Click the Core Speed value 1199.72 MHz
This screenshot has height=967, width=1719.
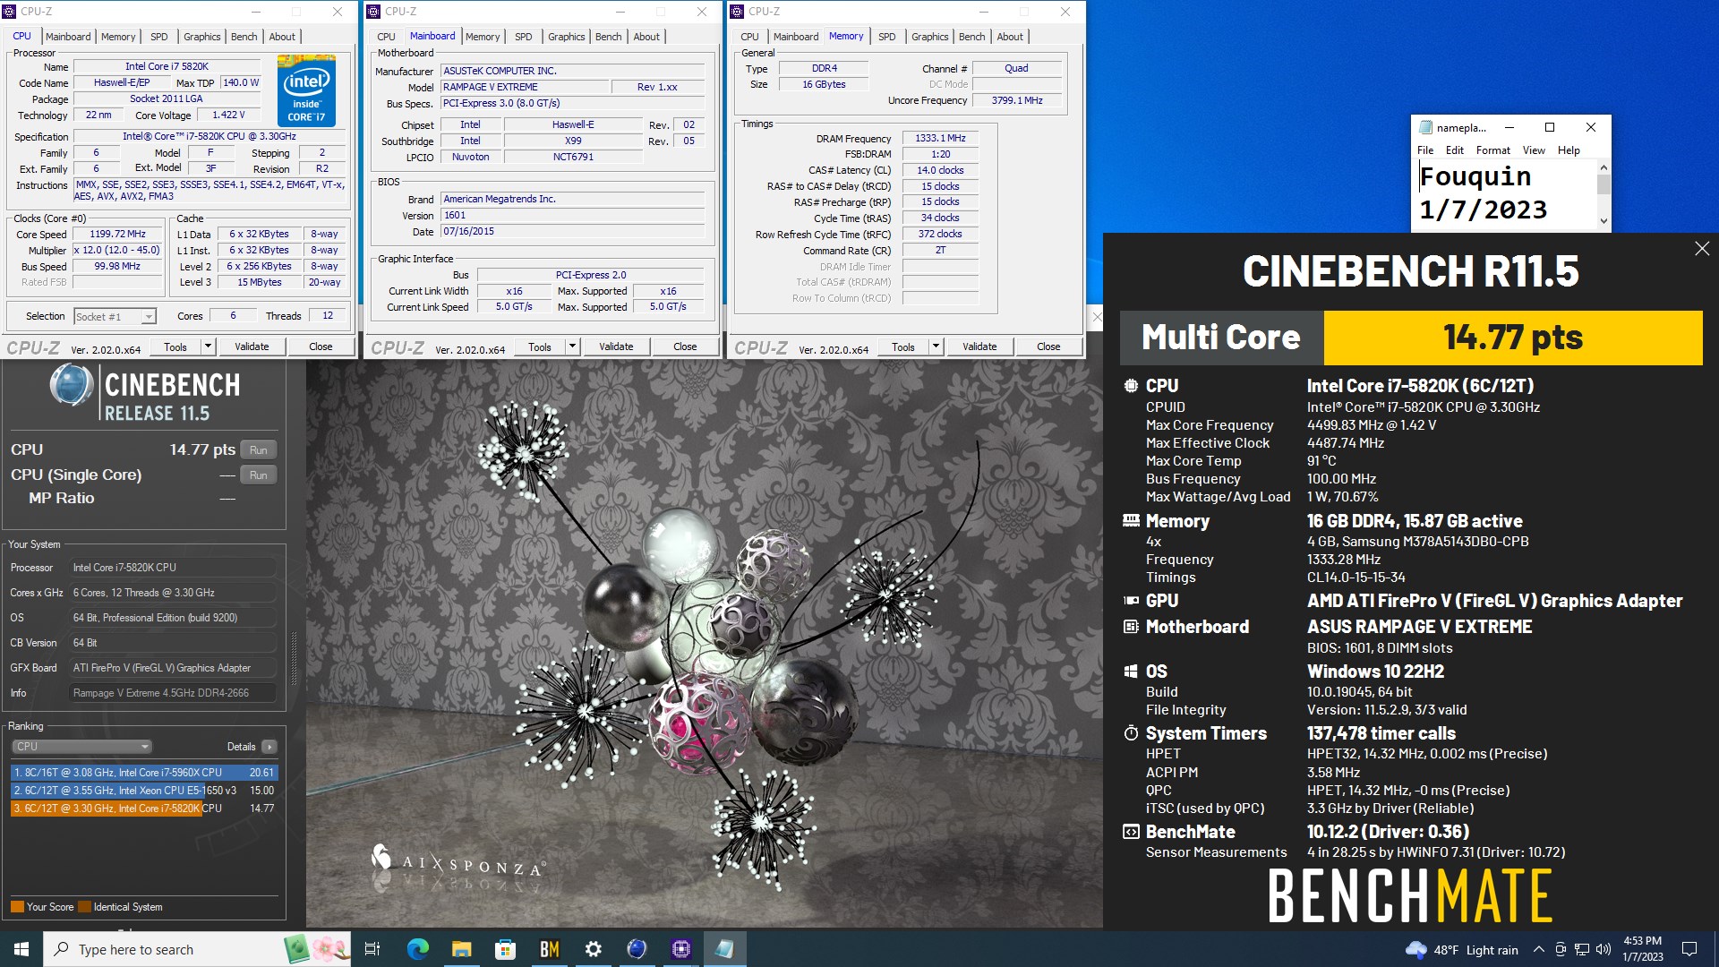(117, 235)
